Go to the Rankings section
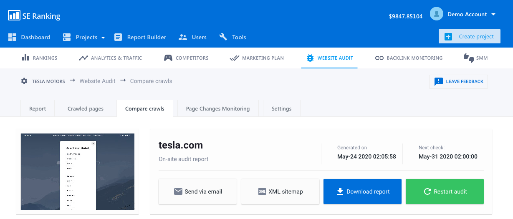This screenshot has width=513, height=219. point(39,58)
